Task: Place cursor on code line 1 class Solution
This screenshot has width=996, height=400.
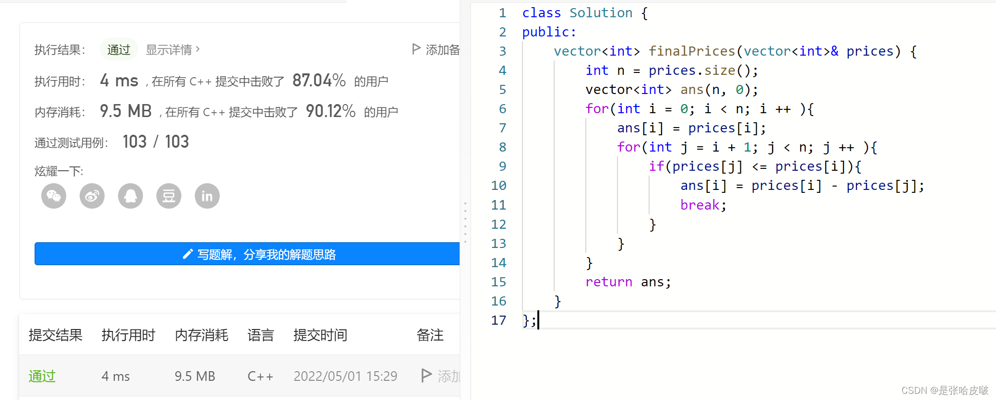Action: coord(585,13)
